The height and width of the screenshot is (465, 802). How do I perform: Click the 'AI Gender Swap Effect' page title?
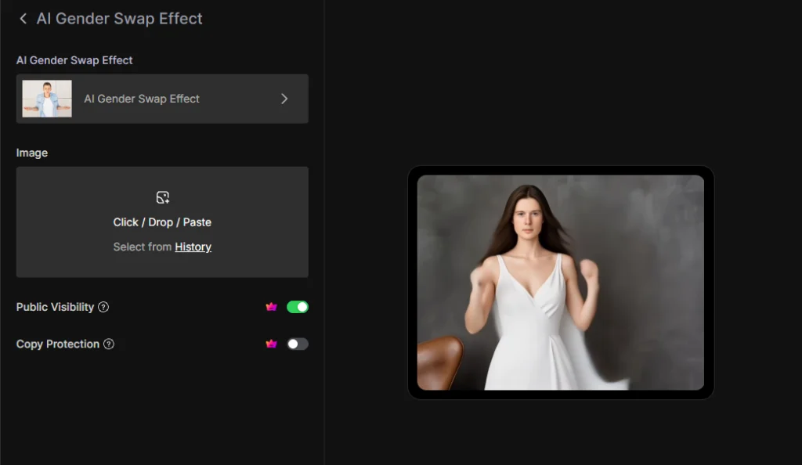119,19
